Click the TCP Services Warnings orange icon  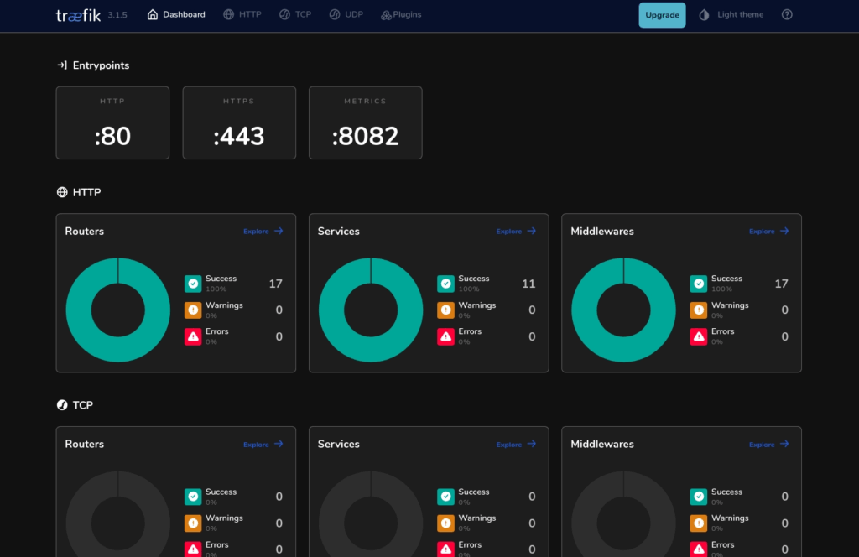pos(445,523)
